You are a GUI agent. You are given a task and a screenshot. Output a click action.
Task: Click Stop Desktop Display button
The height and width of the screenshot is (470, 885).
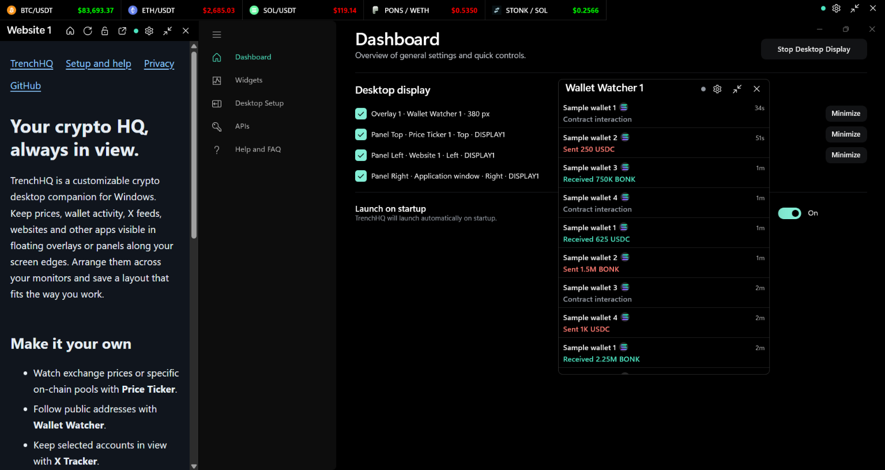pos(814,49)
